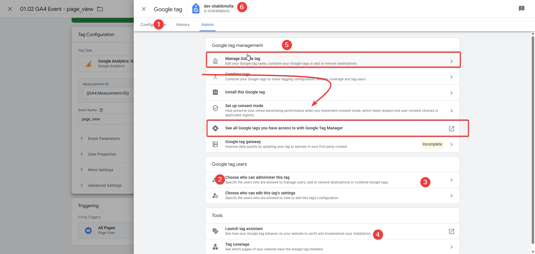535x254 pixels.
Task: Launch tag assistant
Action: 332,231
